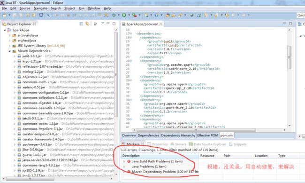
Task: Open the Window menu
Action: (x=94, y=8)
